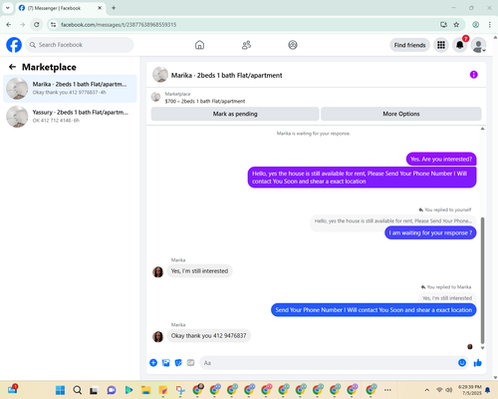Click the install app icon in address bar

(x=443, y=25)
